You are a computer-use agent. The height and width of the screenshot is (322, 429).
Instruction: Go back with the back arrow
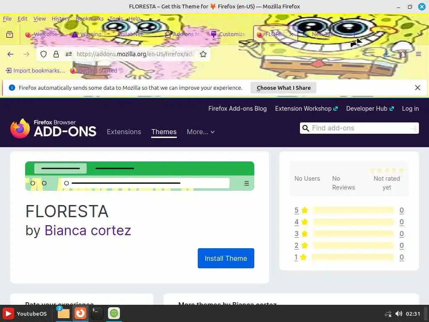point(10,54)
